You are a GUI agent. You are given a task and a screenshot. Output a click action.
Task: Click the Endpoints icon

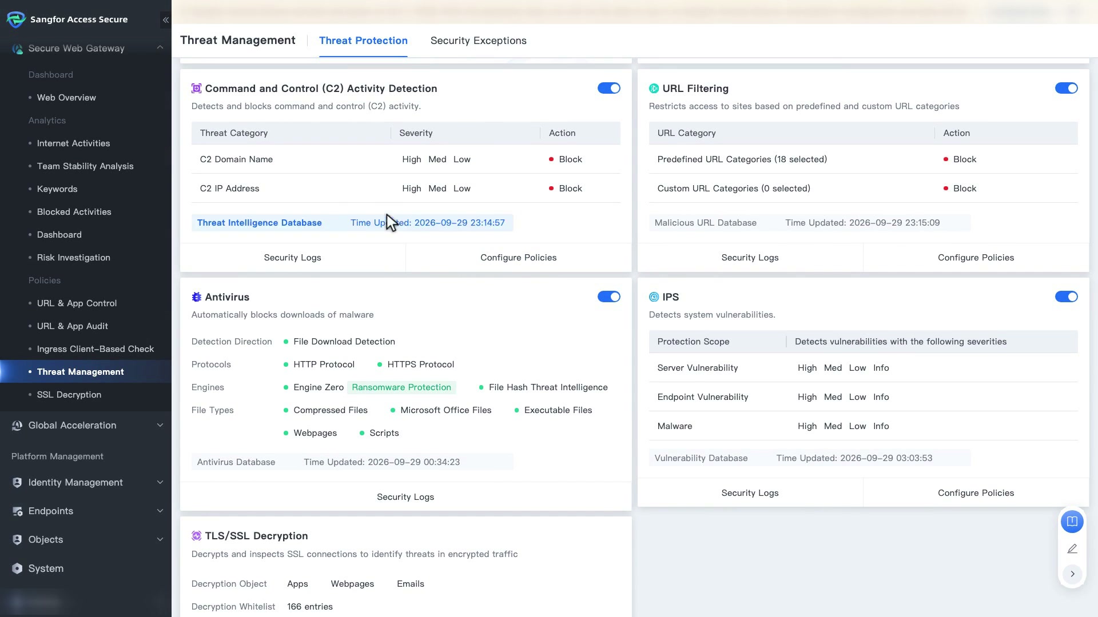[x=17, y=511]
